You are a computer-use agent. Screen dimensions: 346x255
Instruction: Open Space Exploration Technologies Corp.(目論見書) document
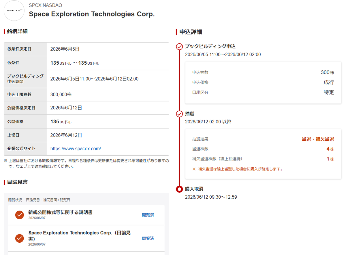click(x=79, y=235)
